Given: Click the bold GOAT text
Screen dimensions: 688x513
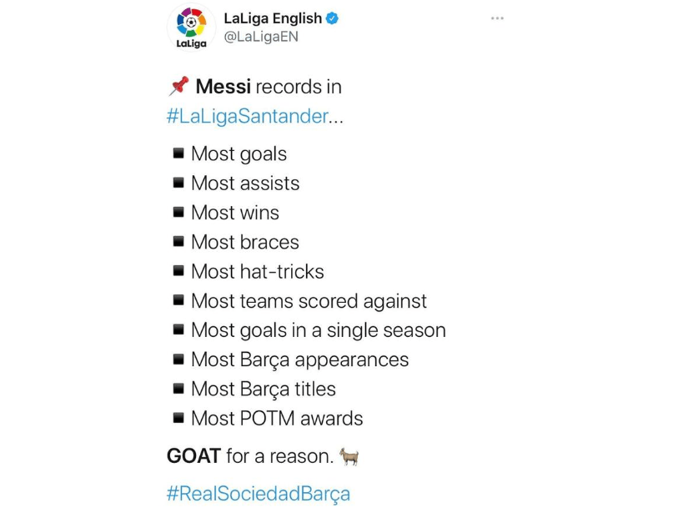Looking at the screenshot, I should click(193, 456).
